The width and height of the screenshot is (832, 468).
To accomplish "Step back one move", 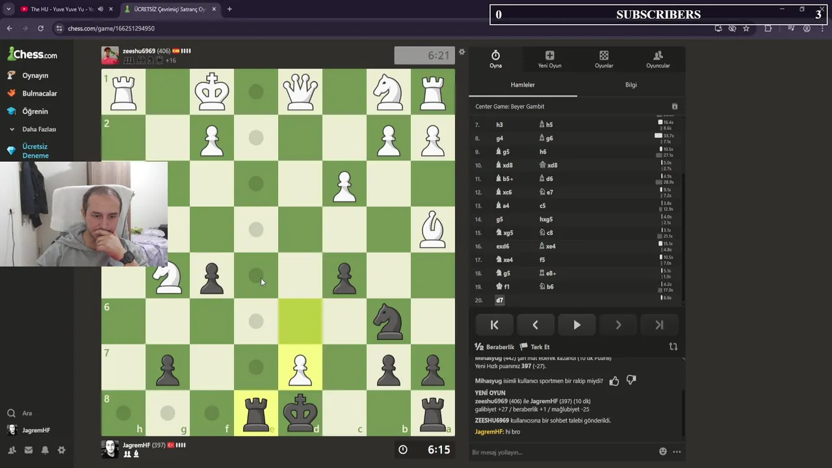I will click(x=535, y=325).
